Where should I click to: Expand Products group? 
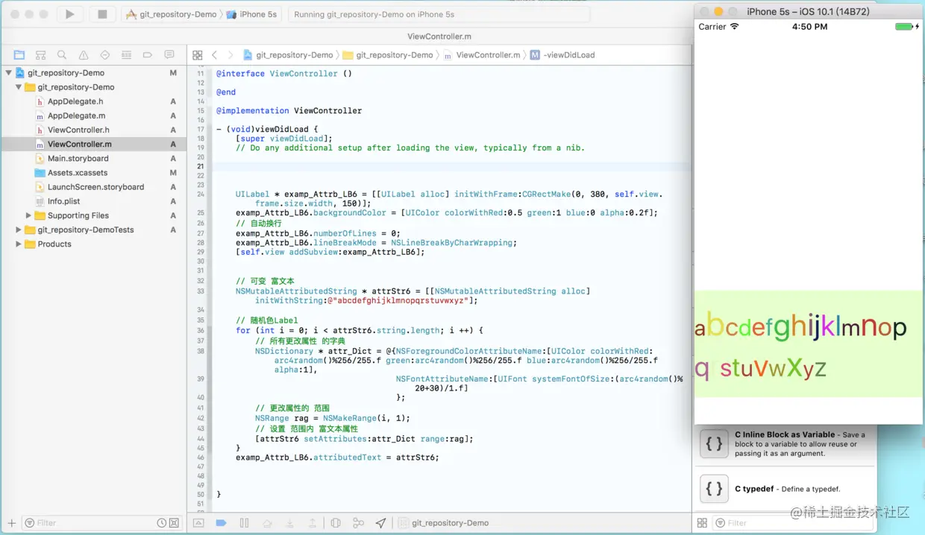pyautogui.click(x=19, y=244)
